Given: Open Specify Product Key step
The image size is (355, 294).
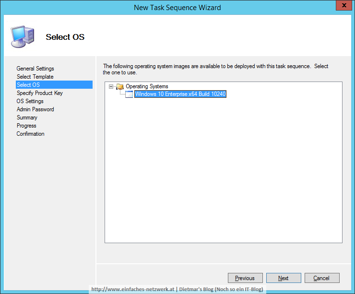Looking at the screenshot, I should pos(40,93).
